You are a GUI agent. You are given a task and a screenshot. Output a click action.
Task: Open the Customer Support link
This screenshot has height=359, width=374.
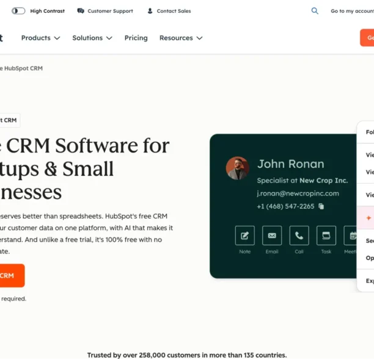coord(110,11)
